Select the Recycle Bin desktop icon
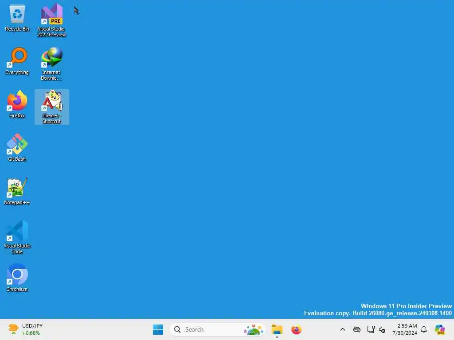The image size is (454, 340). pos(17,18)
